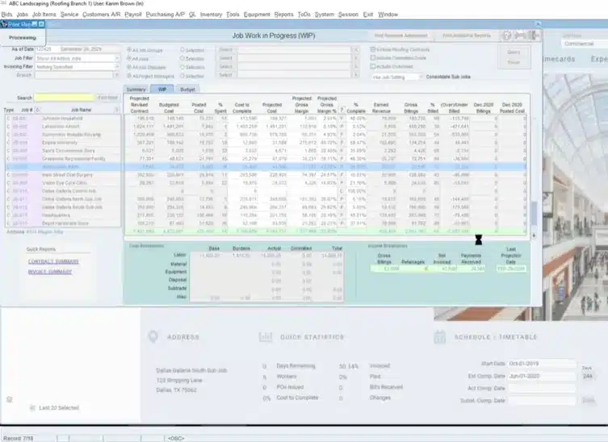Clear the first selection row X icon
608x442 pixels.
pos(354,49)
